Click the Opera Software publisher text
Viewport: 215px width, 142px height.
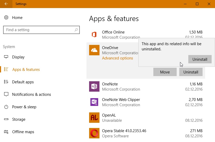point(115,136)
